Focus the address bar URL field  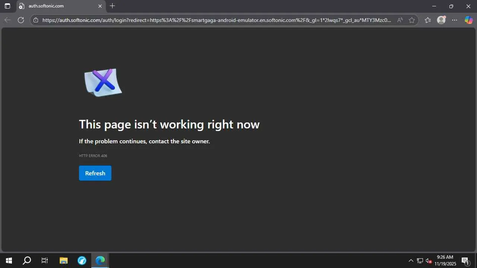tap(217, 20)
